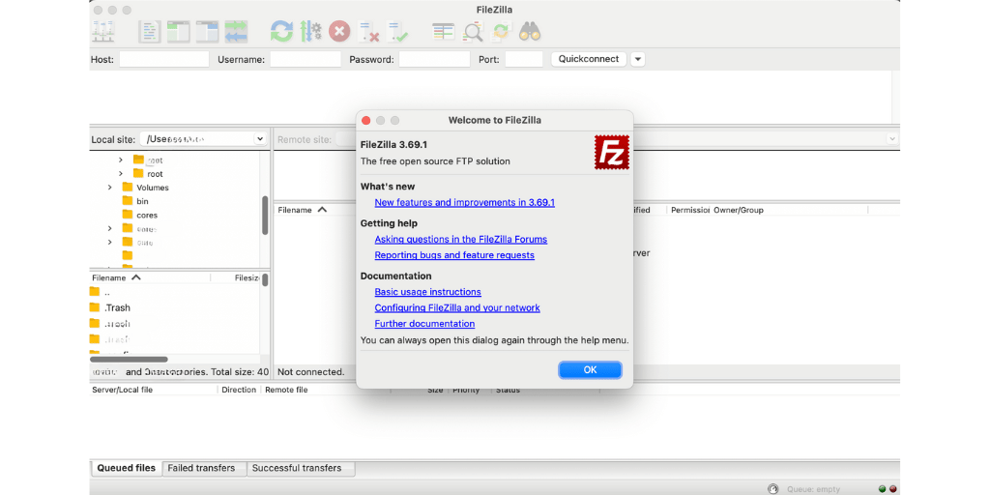Screen dimensions: 990x495
Task: Click the 'Not connected.' status text
Action: [x=311, y=372]
